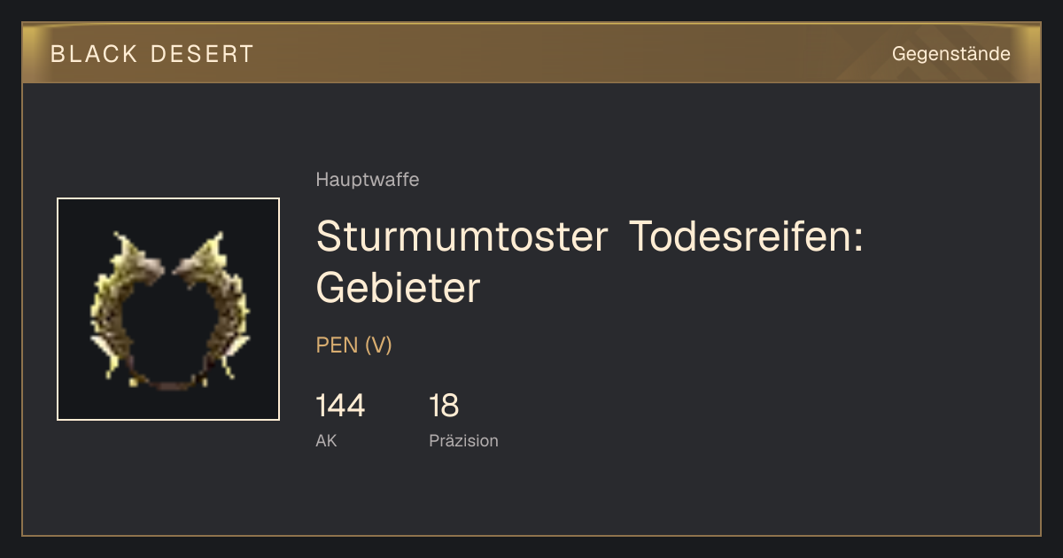Click the word Todesreifen in the title

tap(746, 236)
